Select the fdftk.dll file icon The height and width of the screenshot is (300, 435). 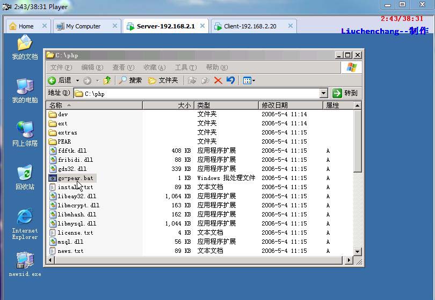(x=53, y=151)
